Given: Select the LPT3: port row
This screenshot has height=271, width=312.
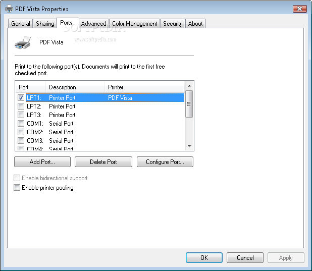Looking at the screenshot, I should click(100, 115).
